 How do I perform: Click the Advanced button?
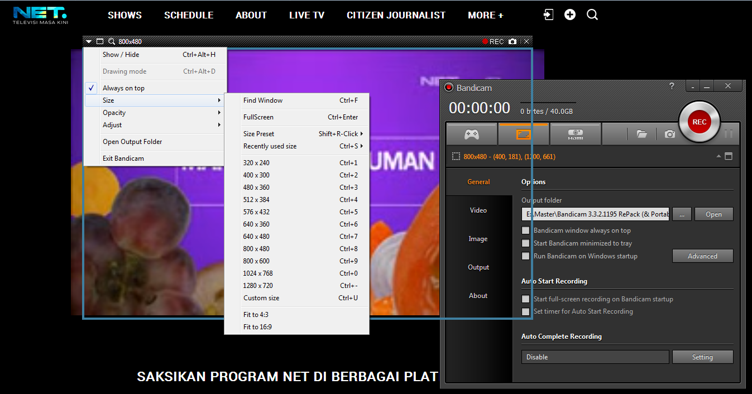702,256
